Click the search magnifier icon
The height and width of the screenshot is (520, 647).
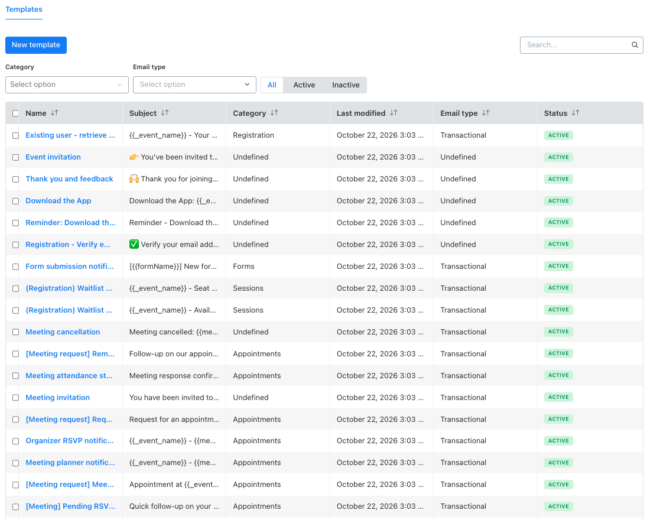pos(635,45)
